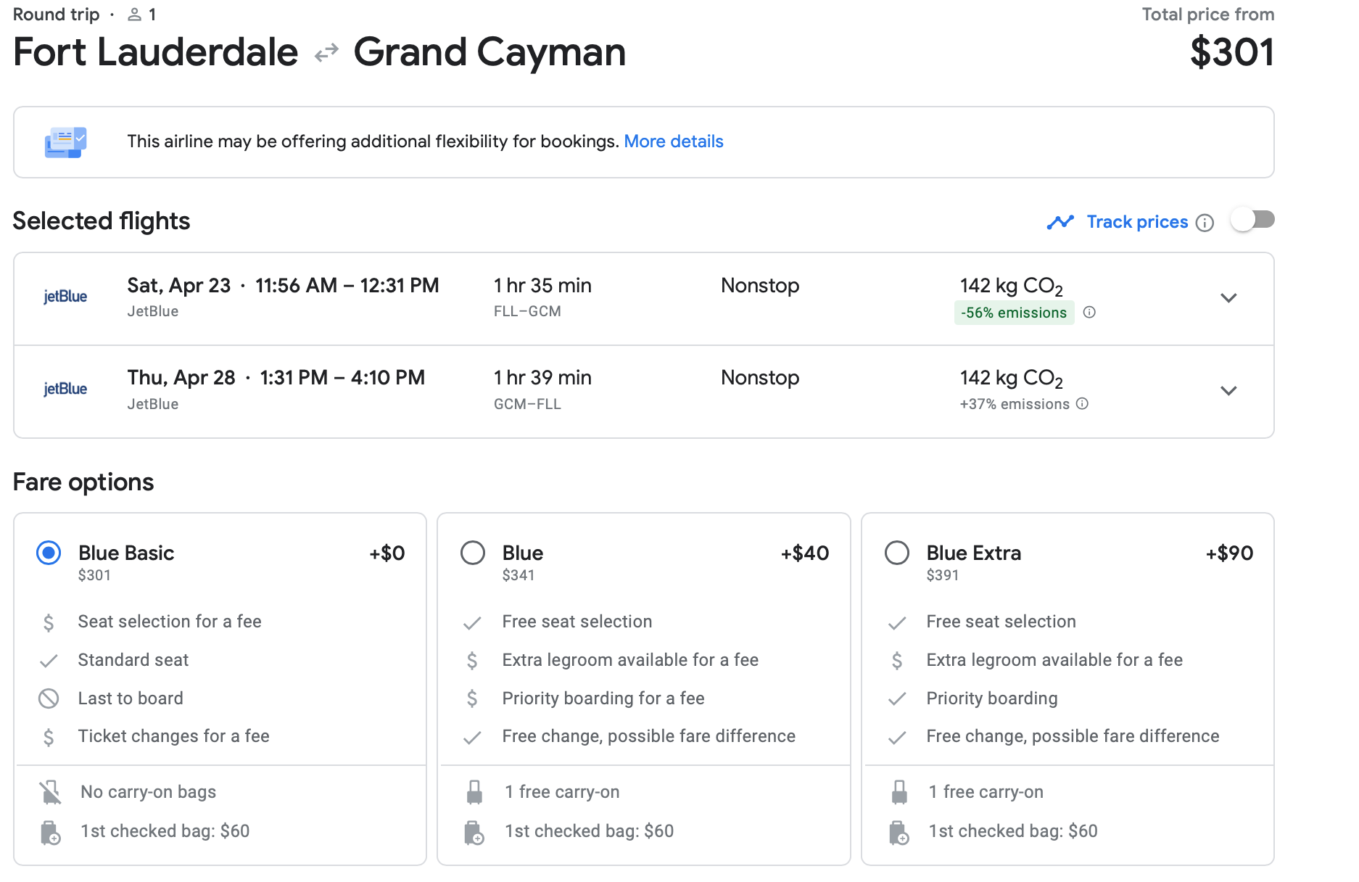Screen dimensions: 1359x882
Task: Click the Blue Extra fare title
Action: [x=973, y=553]
